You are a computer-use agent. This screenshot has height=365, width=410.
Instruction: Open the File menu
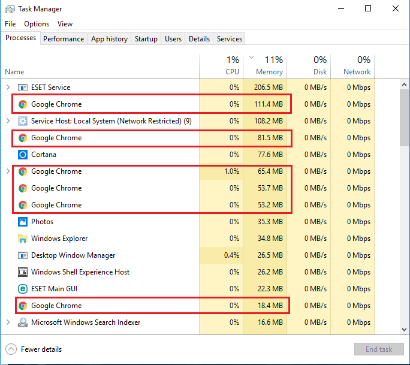10,24
